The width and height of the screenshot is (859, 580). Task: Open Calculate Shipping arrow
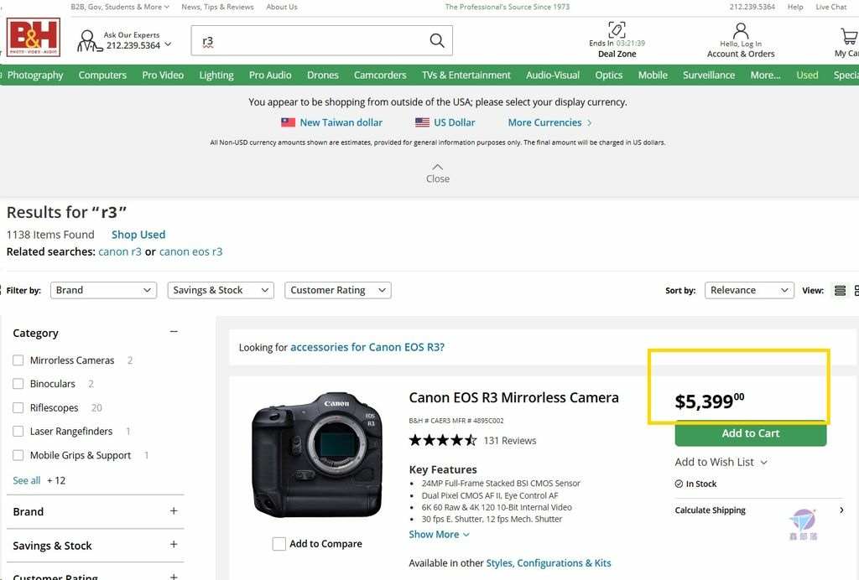tap(841, 510)
